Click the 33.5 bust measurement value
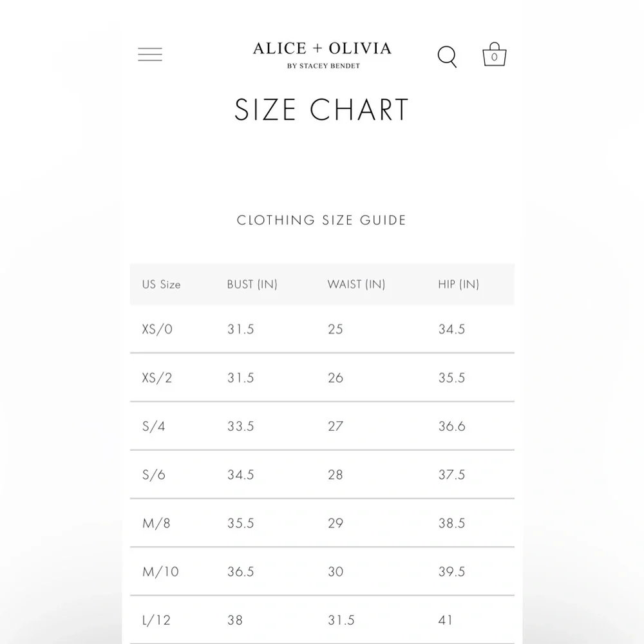This screenshot has width=644, height=644. coord(240,426)
